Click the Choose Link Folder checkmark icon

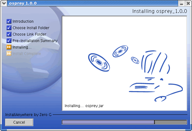point(9,34)
